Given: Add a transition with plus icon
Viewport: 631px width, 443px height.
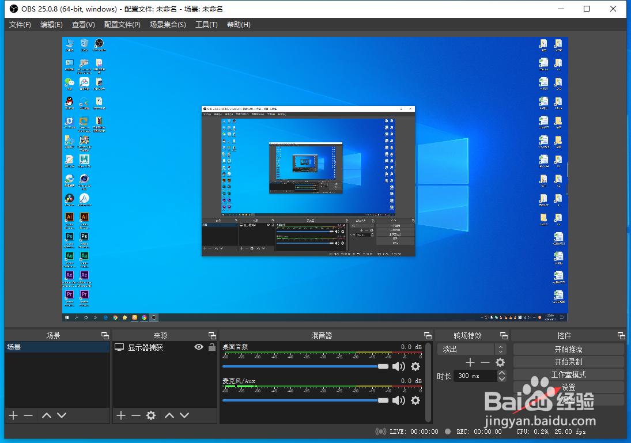Looking at the screenshot, I should coord(470,362).
